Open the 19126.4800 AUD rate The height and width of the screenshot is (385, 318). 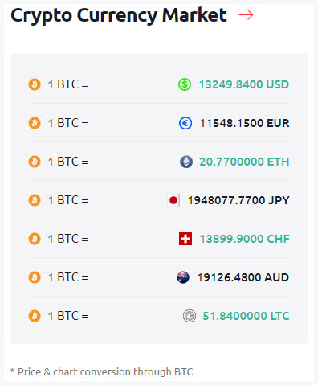243,277
